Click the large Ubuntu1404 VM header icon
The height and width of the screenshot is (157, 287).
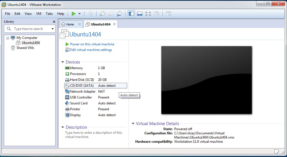[64, 34]
